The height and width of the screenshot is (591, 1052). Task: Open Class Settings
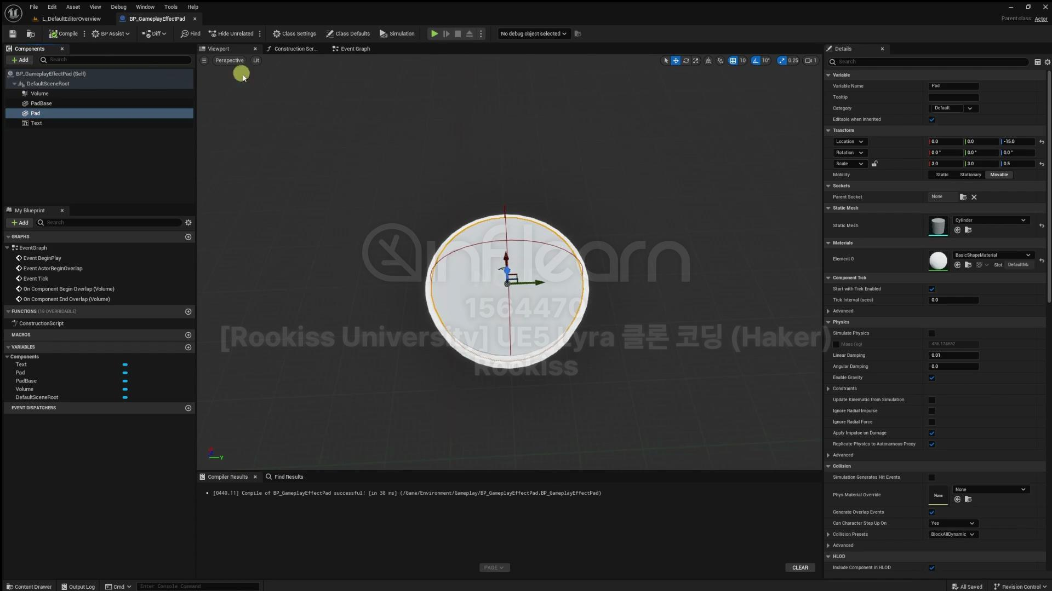(x=294, y=33)
